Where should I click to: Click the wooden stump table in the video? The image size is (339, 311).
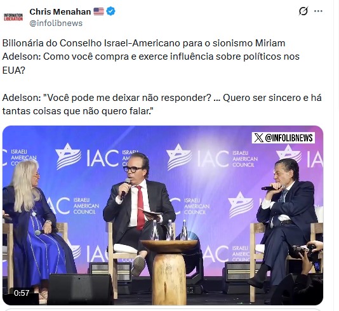point(169,271)
